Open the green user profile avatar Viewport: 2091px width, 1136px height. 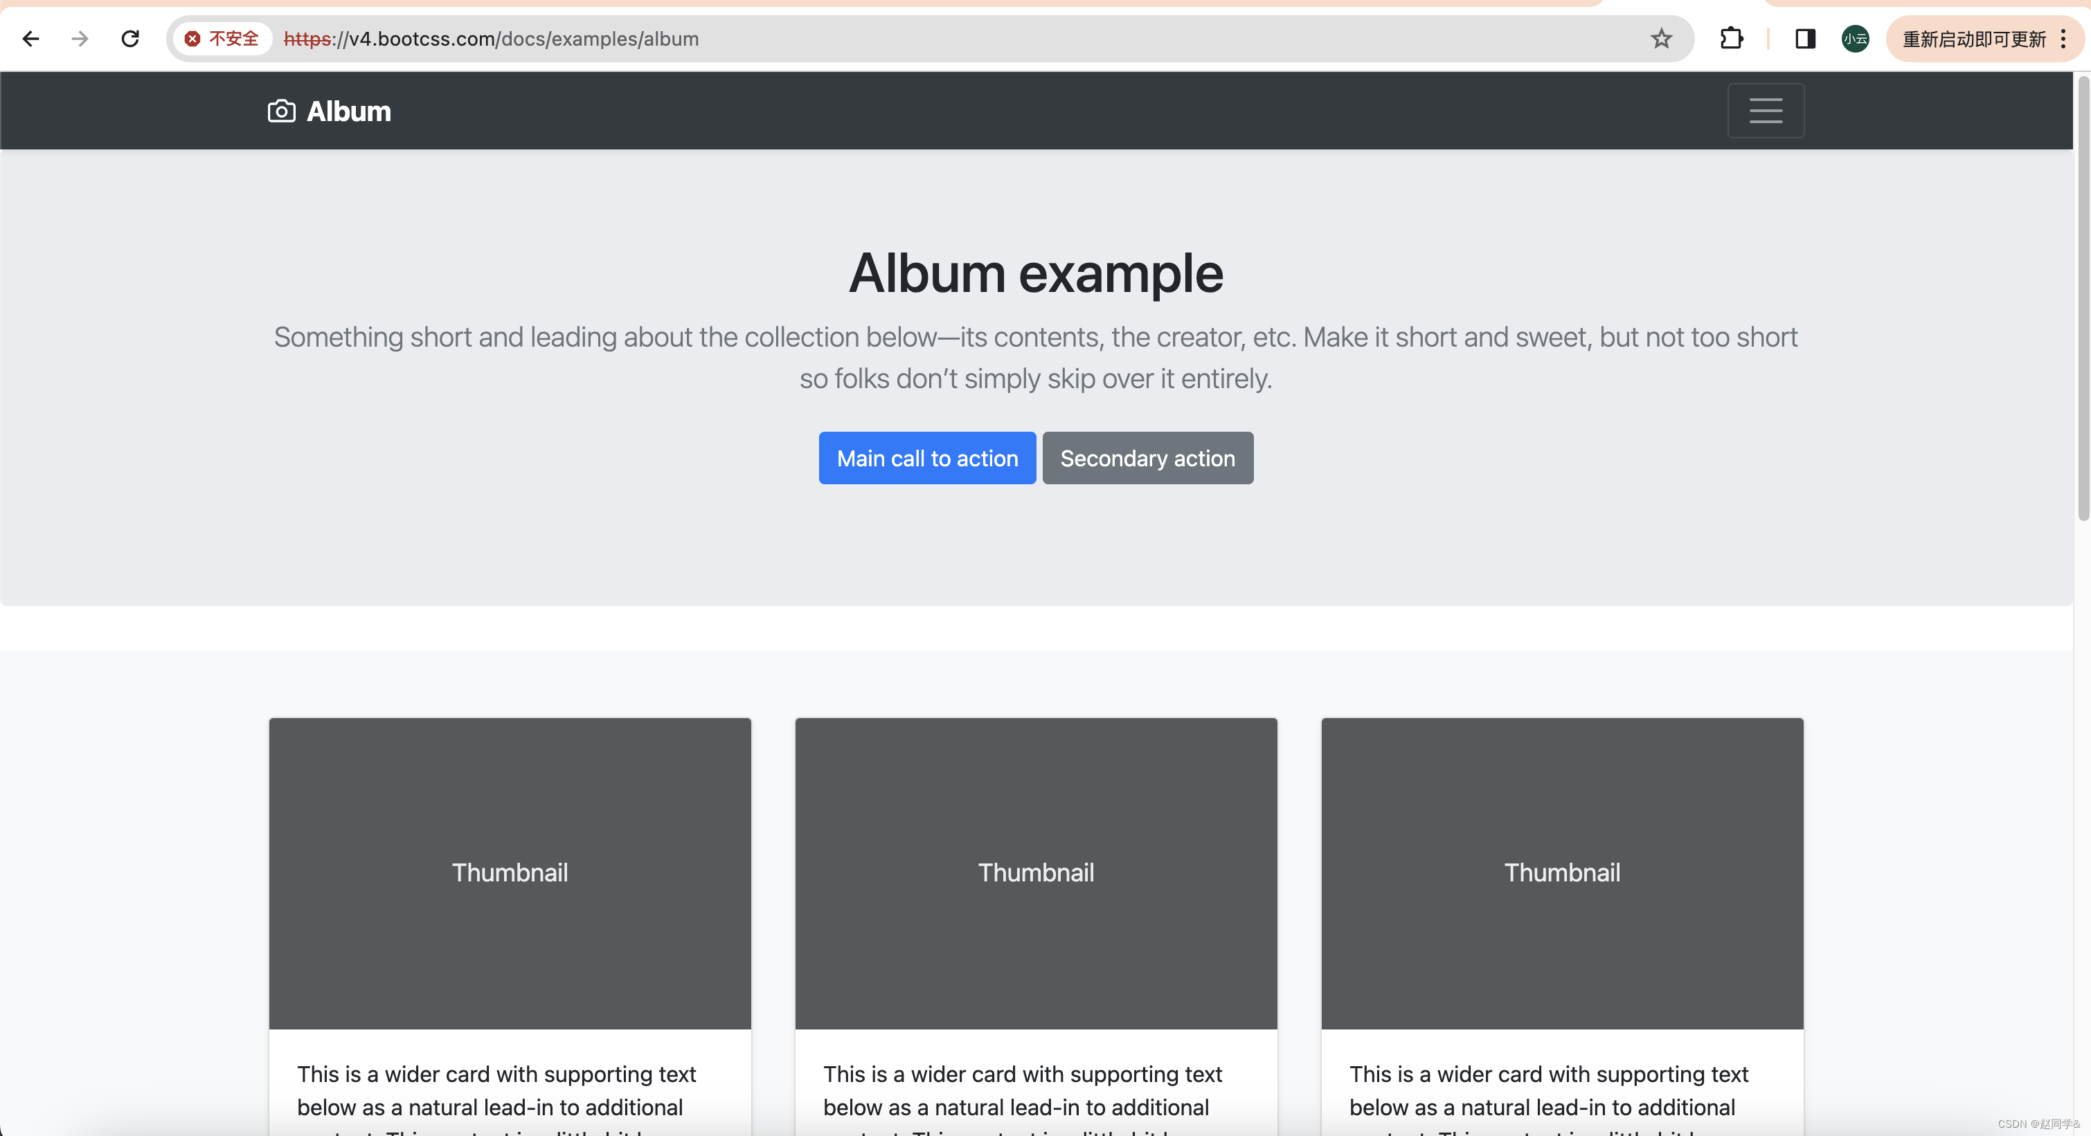tap(1855, 39)
